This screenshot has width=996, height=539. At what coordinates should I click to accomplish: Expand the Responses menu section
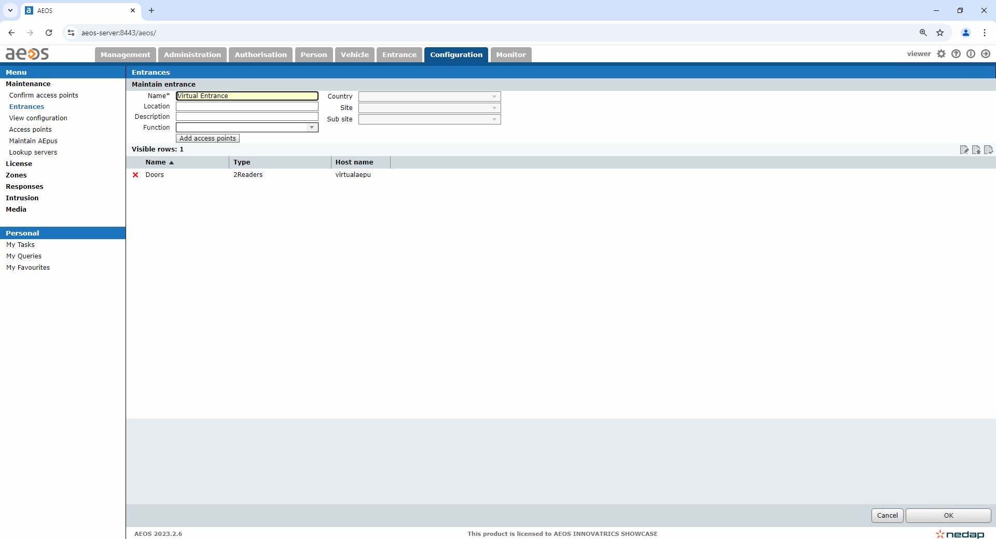click(24, 187)
